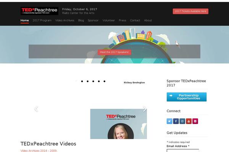Click the Email Address input field
Image resolution: width=229 pixels, height=152 pixels.
pos(183,150)
